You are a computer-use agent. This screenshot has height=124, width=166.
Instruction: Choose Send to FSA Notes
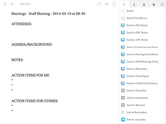[x=137, y=25]
